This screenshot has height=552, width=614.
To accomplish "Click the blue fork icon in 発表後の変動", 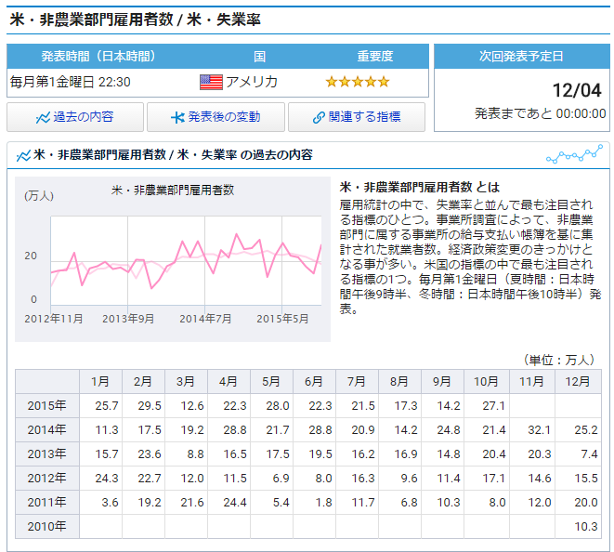I will (x=177, y=118).
